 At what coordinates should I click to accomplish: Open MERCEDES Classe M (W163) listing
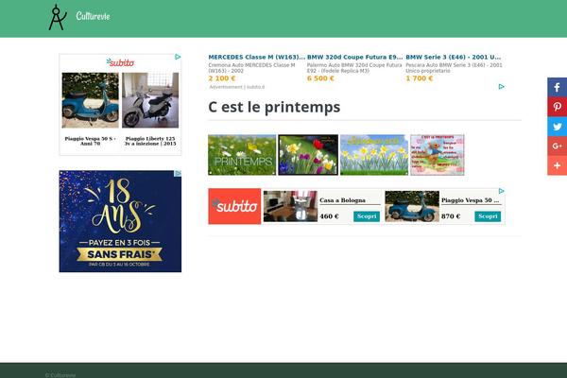(x=256, y=57)
